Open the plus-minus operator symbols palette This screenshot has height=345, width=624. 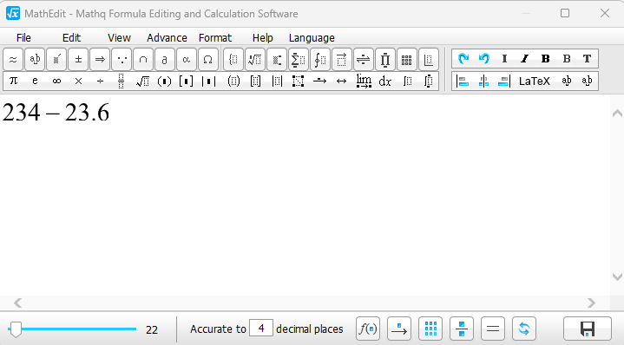(x=78, y=60)
